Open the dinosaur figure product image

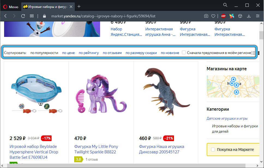[x=166, y=92]
